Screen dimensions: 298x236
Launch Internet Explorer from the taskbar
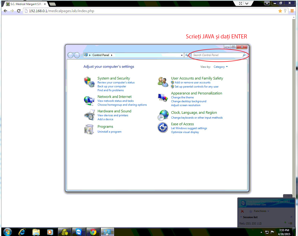(22, 232)
